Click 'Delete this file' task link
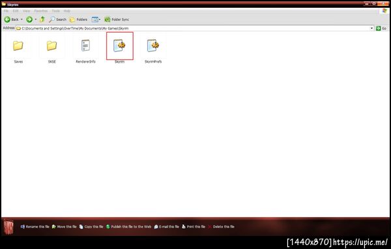Screen dimensions: 391x249 (x=221, y=227)
